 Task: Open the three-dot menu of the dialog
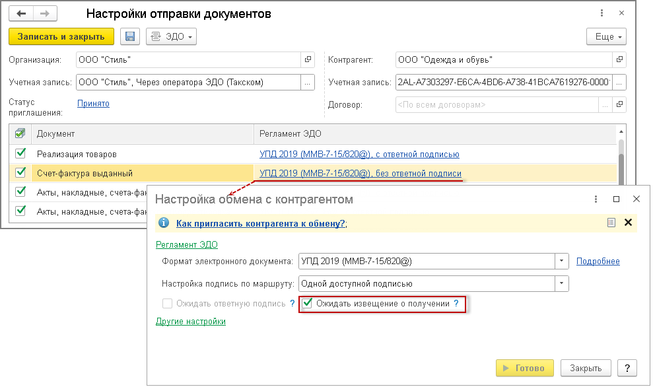[596, 199]
